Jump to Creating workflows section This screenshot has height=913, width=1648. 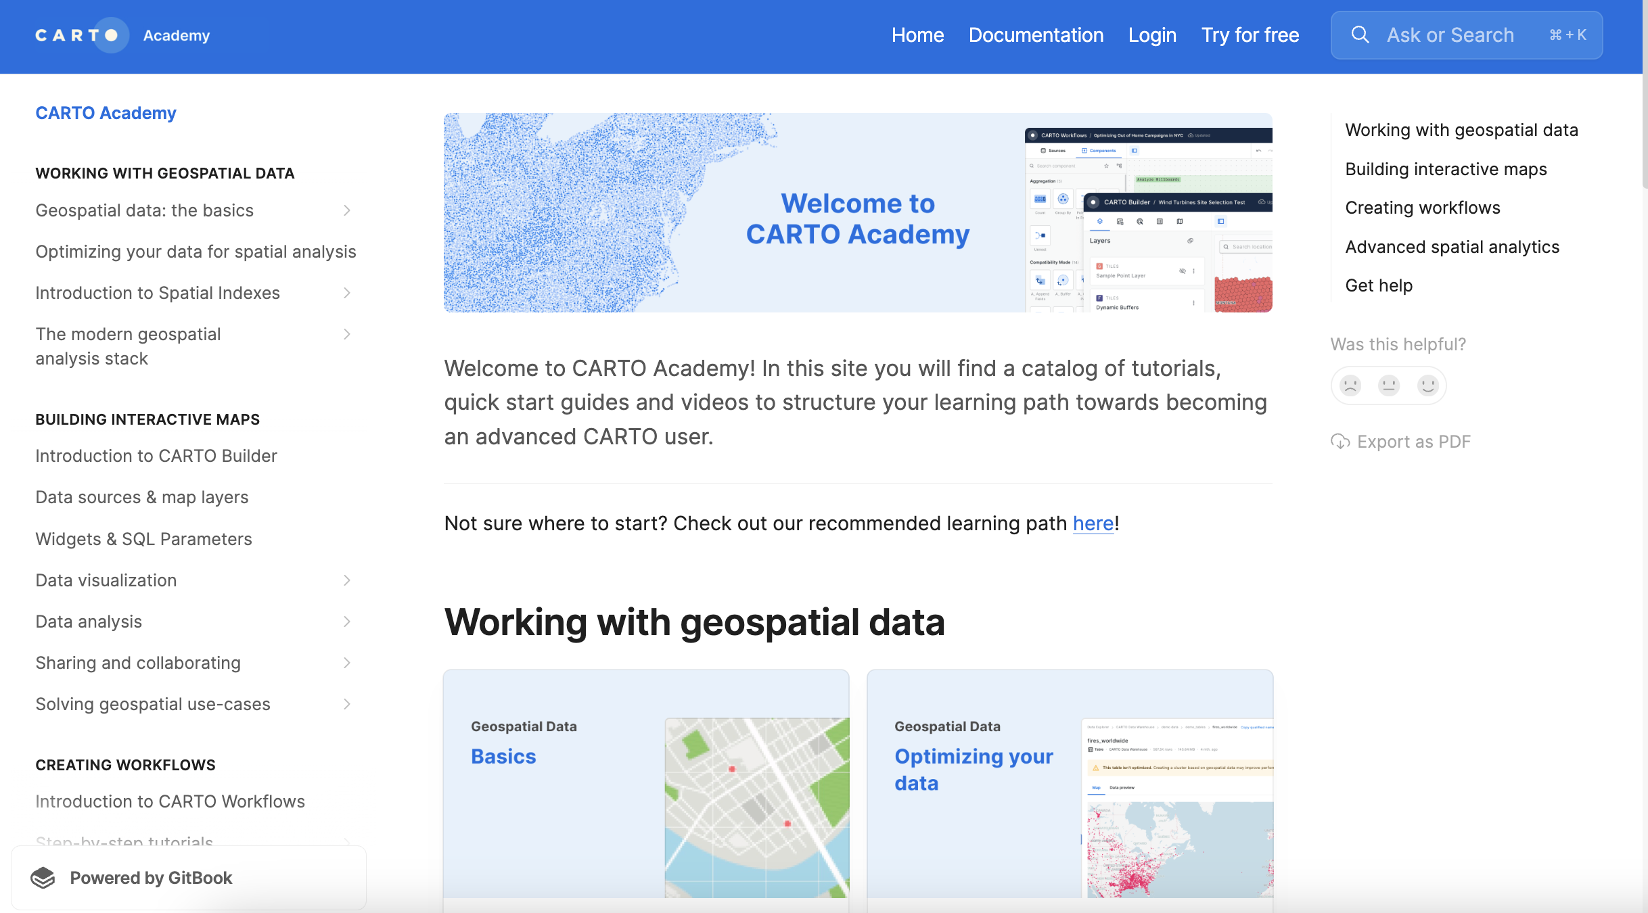point(1423,208)
